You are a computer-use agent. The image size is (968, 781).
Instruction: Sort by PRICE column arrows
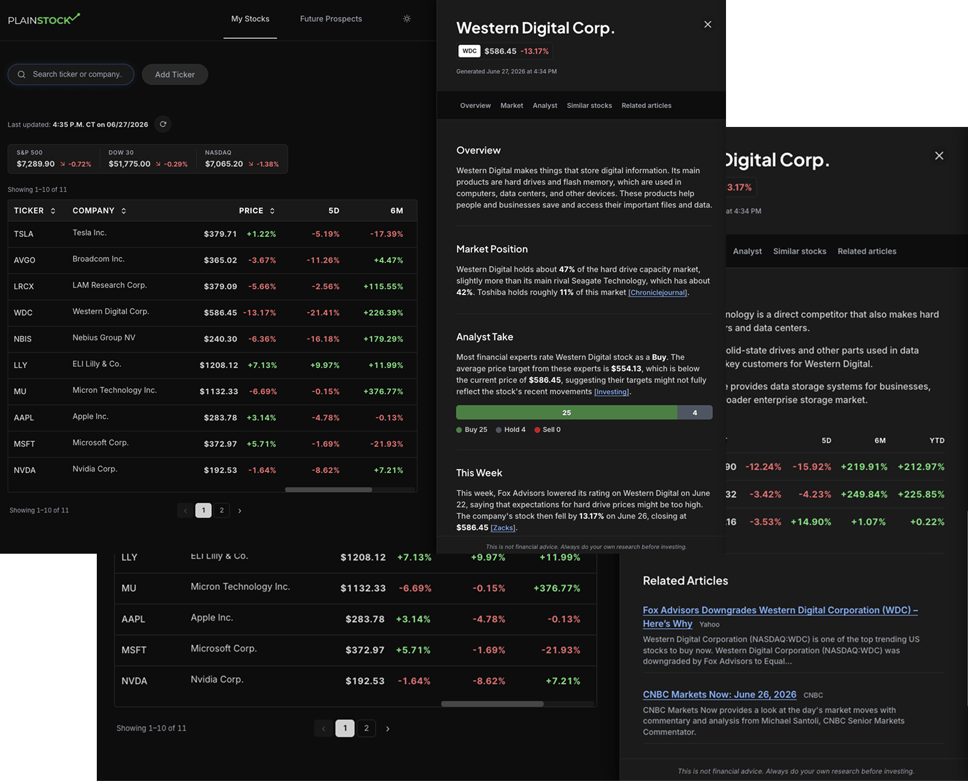[x=272, y=211]
